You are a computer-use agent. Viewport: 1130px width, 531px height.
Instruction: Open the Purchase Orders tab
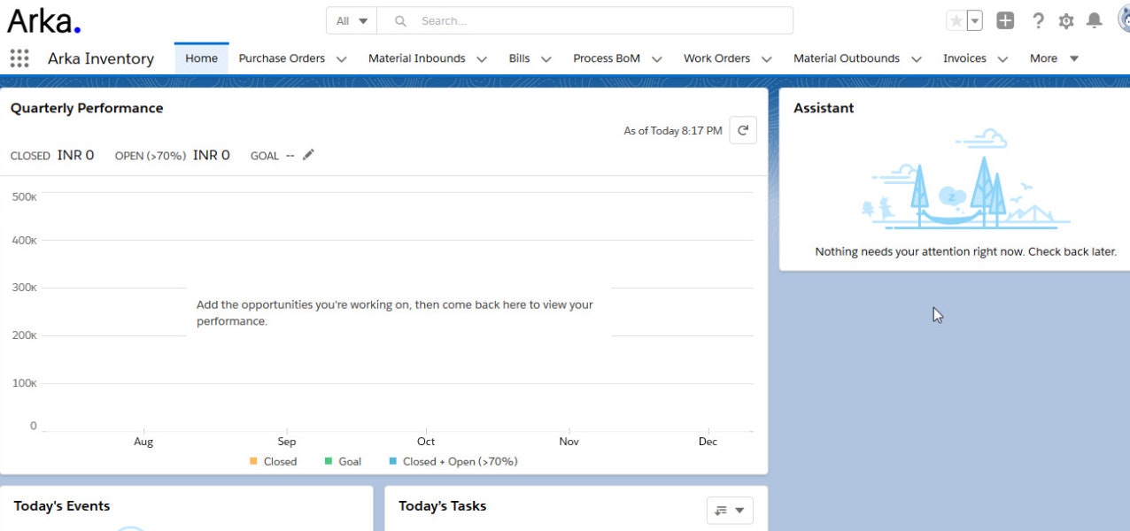(x=282, y=58)
